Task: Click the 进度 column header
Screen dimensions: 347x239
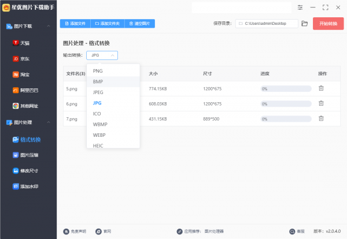Action: (x=265, y=73)
